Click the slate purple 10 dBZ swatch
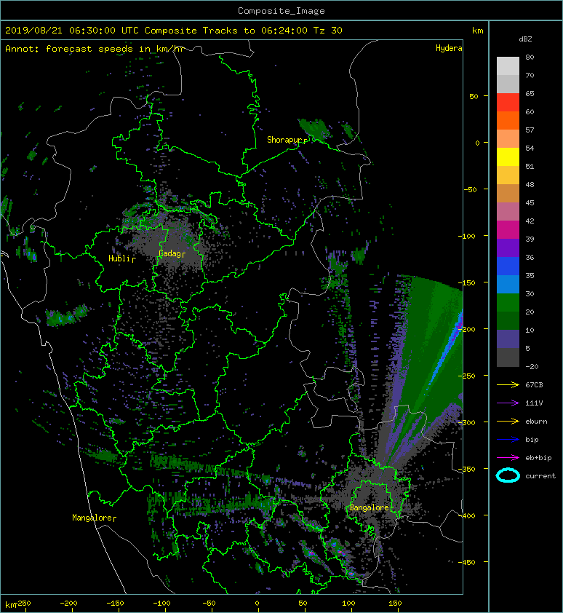Image resolution: width=563 pixels, height=613 pixels. pyautogui.click(x=508, y=339)
